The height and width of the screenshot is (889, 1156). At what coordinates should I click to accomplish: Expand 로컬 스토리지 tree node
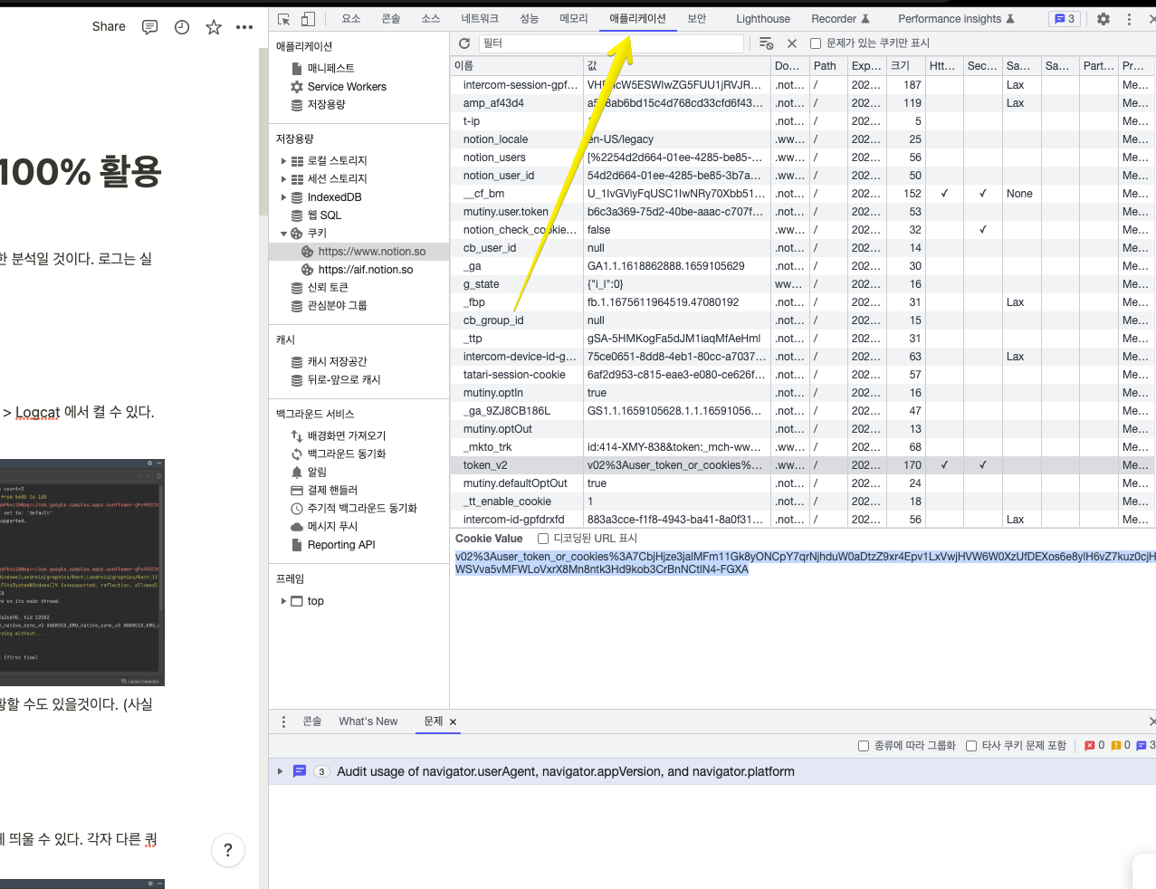[x=283, y=161]
